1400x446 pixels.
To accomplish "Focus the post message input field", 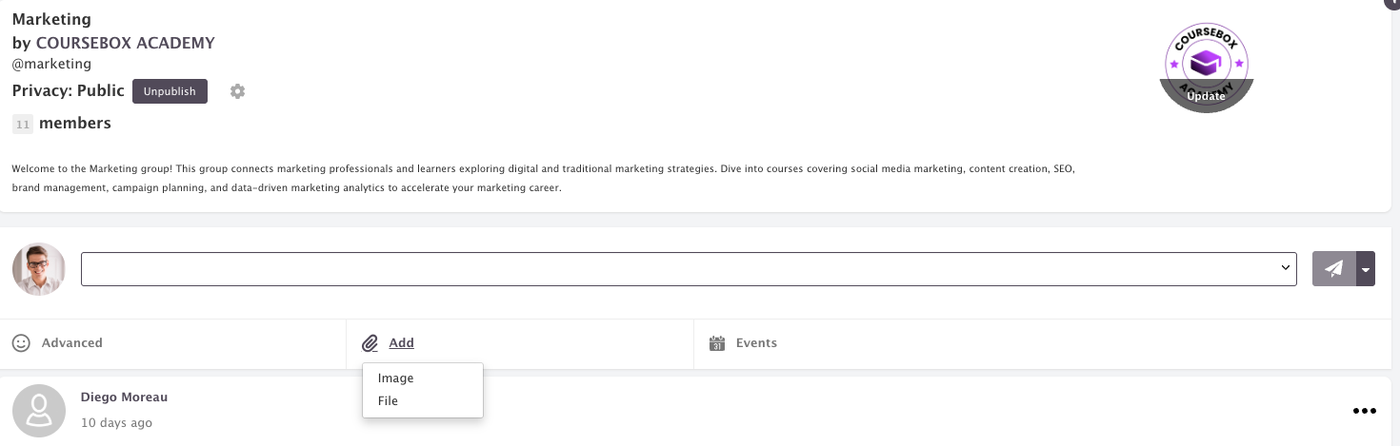I will coord(689,269).
